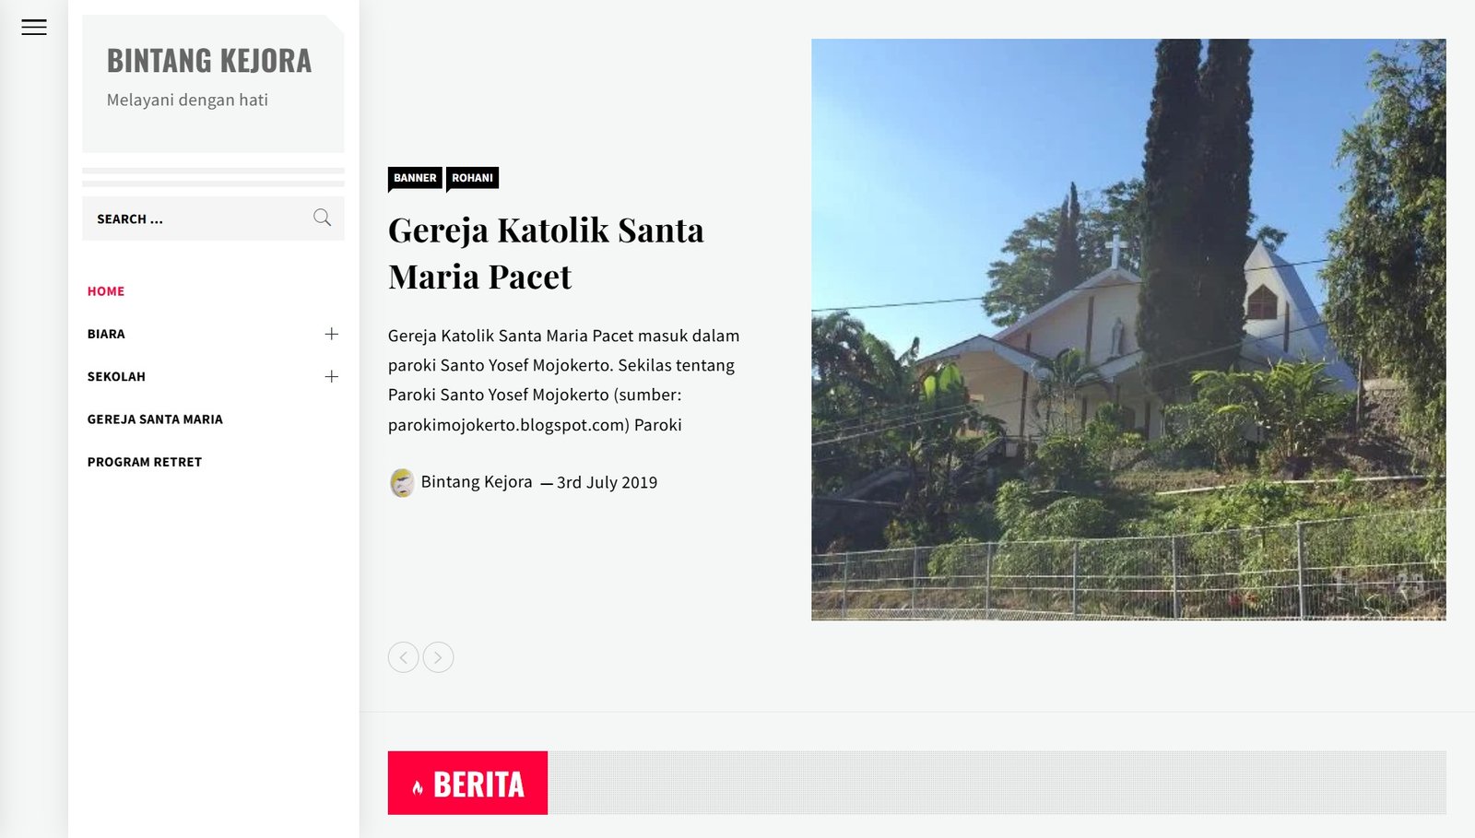Viewport: 1475px width, 838px height.
Task: Click the search magnifier icon
Action: [x=322, y=218]
